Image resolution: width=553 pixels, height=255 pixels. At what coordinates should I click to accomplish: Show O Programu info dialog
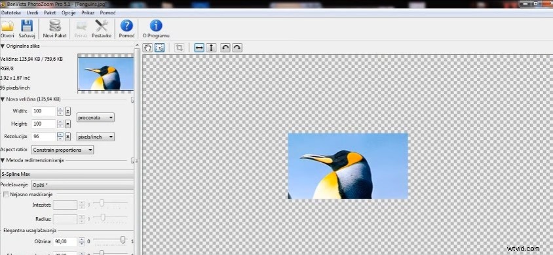point(156,29)
